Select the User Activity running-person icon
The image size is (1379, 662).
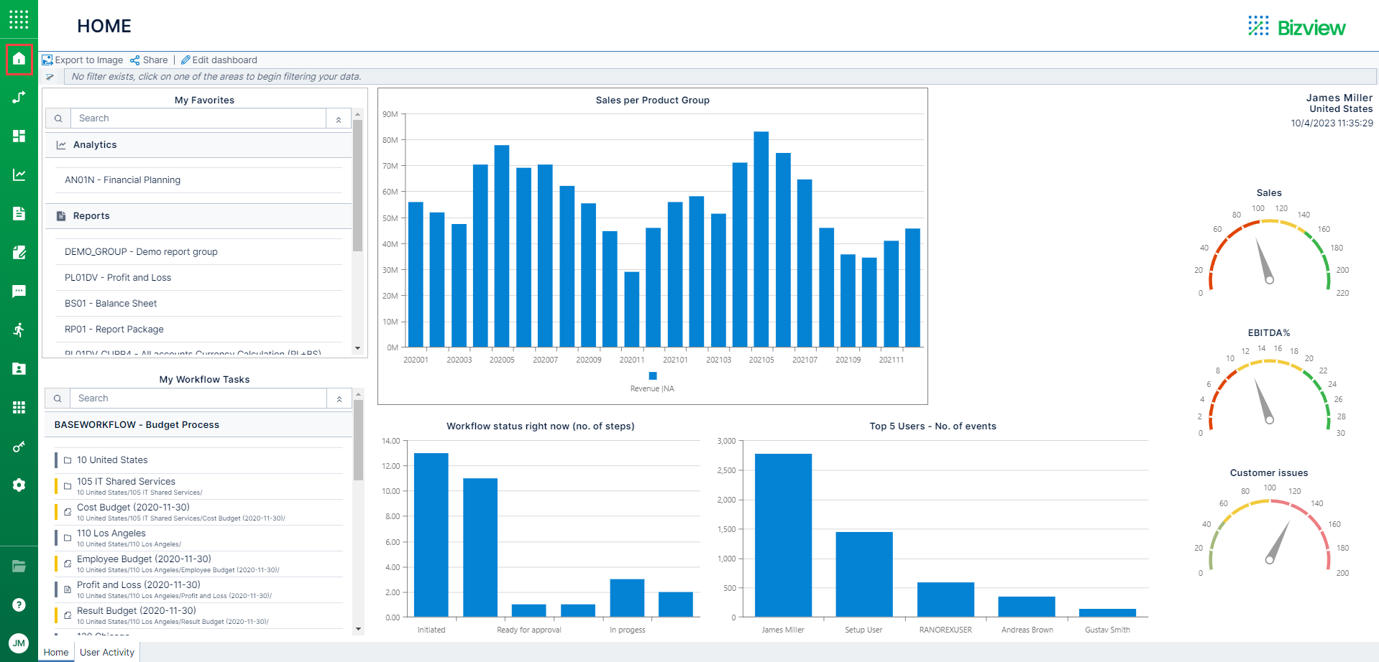(19, 330)
